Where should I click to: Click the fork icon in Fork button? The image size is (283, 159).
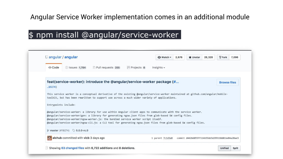pyautogui.click(x=220, y=57)
